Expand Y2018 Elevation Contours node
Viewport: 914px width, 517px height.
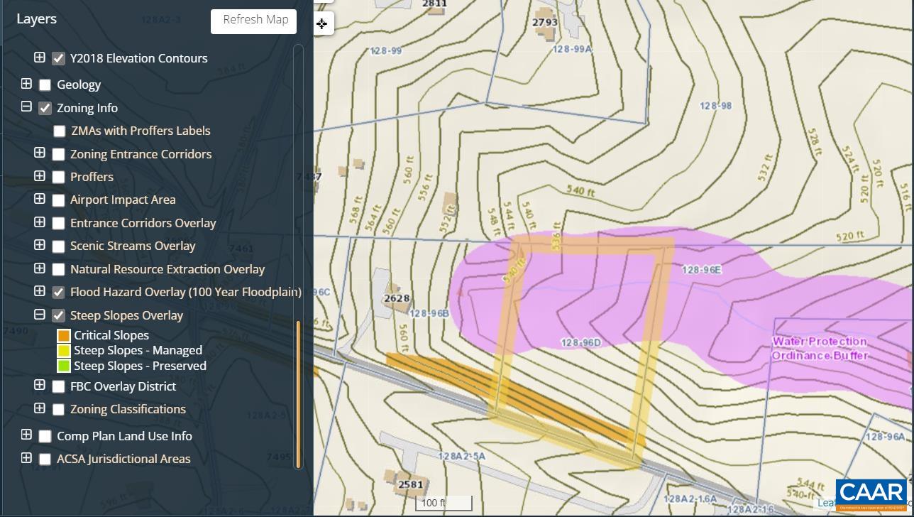(40, 58)
